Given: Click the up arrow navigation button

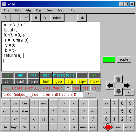Looking at the screenshot, I should [118, 79].
